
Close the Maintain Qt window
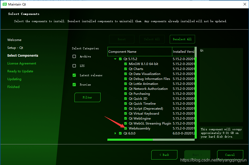[x=245, y=4]
